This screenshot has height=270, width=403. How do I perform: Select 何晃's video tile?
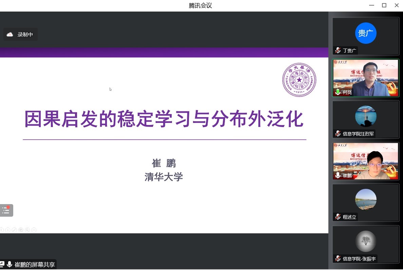tap(366, 78)
